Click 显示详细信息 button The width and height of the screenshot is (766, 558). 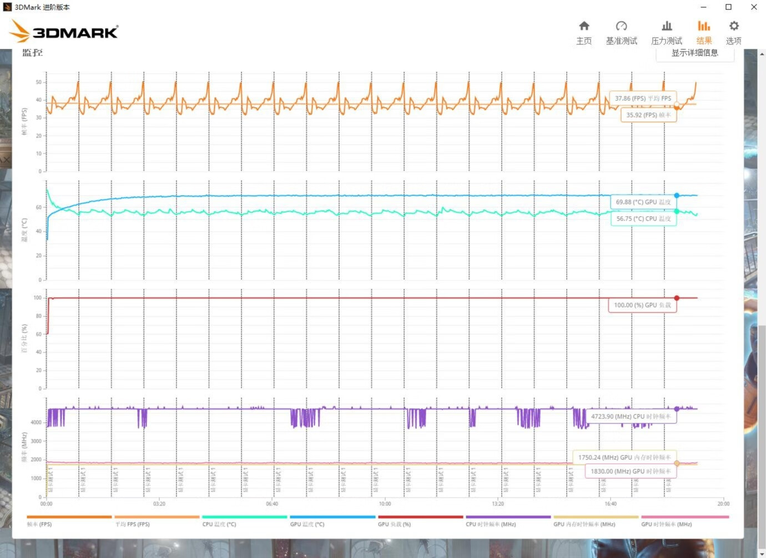[x=695, y=54]
